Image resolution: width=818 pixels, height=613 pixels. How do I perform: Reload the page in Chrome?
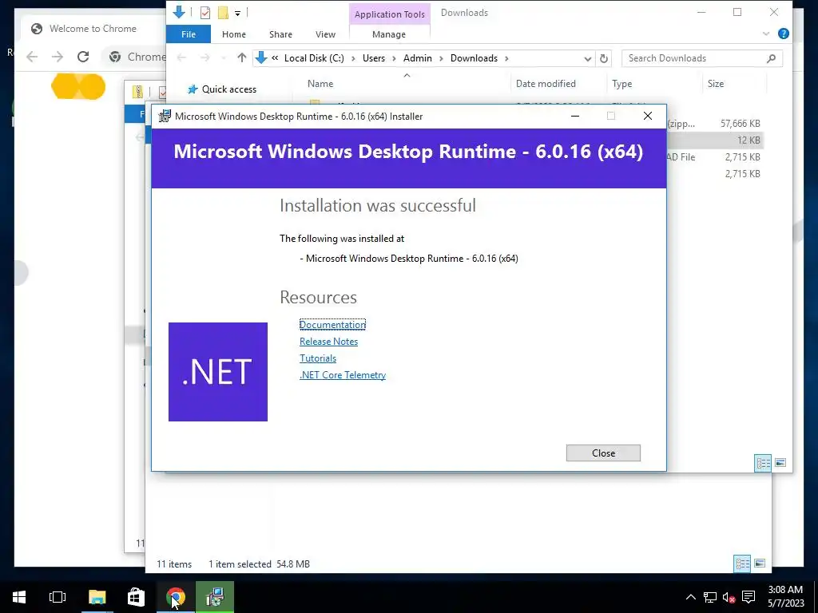[83, 57]
